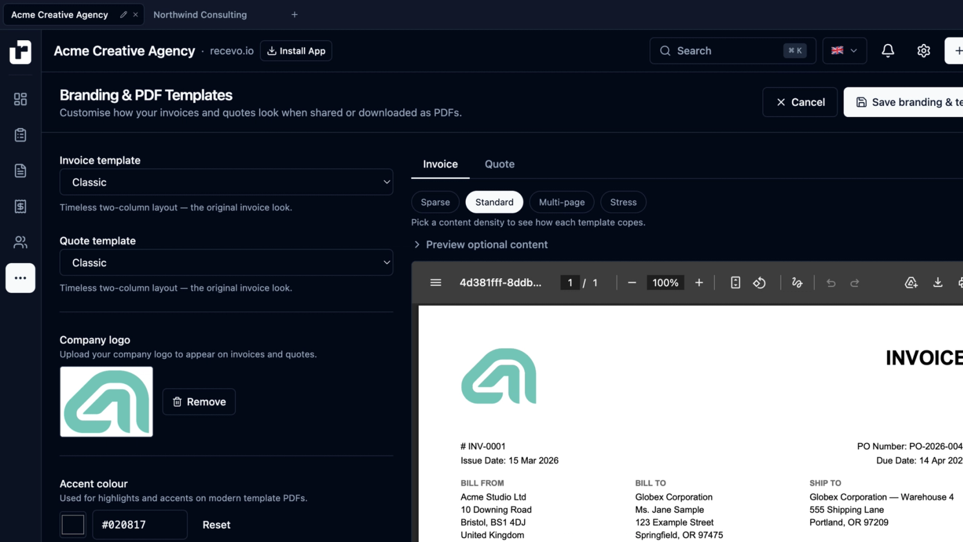Open the clients people icon in sidebar

pyautogui.click(x=20, y=242)
